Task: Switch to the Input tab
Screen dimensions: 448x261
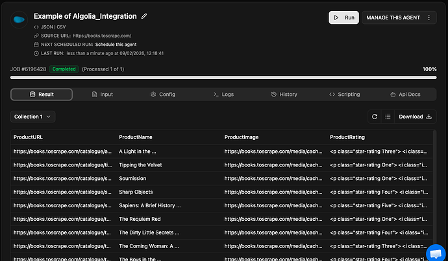Action: pos(101,95)
